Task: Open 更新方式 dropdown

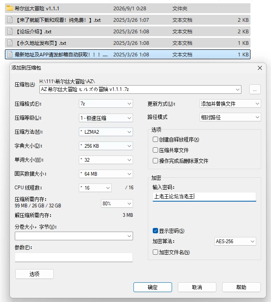Action: pyautogui.click(x=230, y=104)
